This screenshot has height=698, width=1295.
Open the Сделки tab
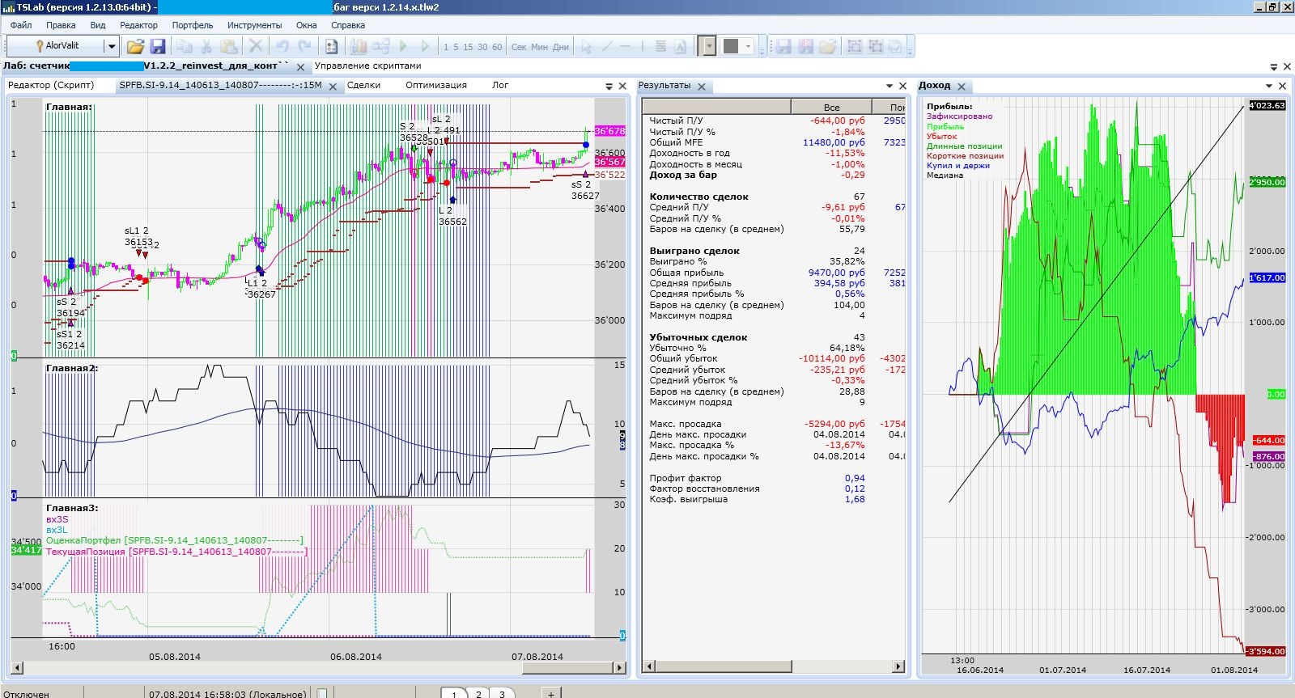click(x=363, y=85)
